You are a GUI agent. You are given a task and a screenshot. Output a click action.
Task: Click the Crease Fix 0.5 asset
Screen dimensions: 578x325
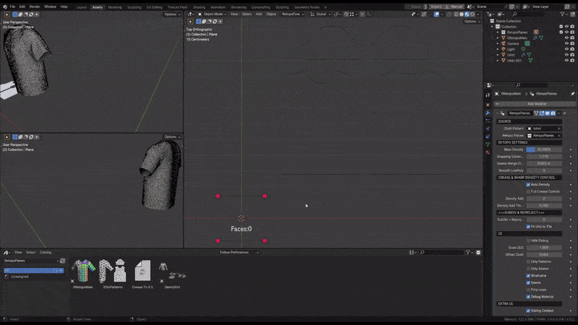(x=143, y=272)
